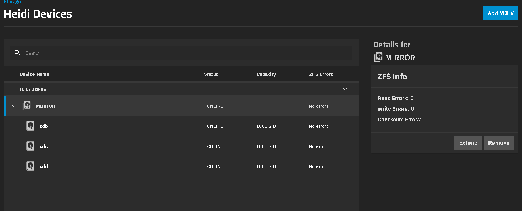
Task: Click the sdd disk icon
Action: (x=30, y=166)
